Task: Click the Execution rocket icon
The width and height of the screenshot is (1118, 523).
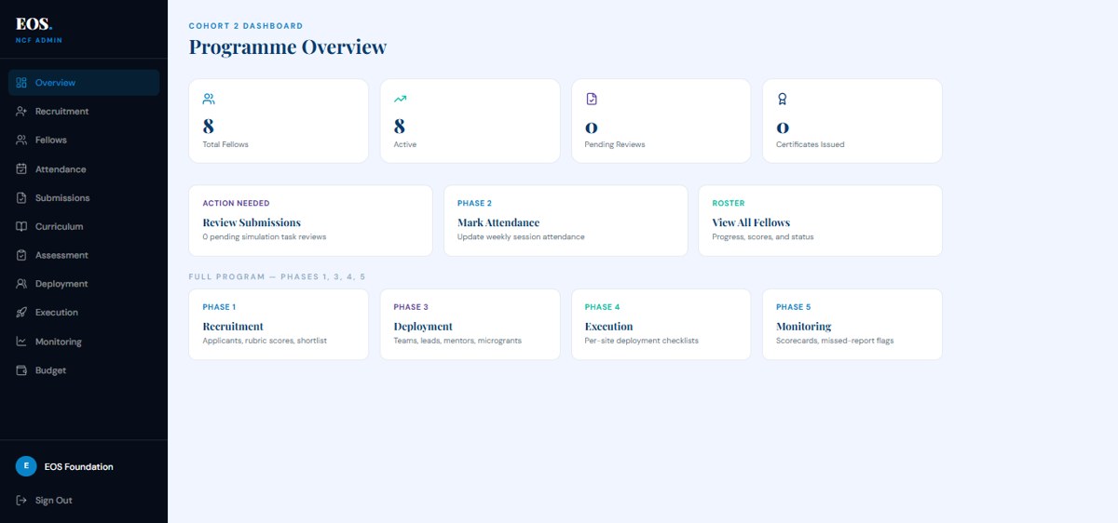Action: [21, 313]
